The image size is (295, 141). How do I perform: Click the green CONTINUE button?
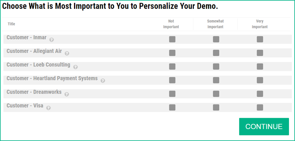point(264,127)
